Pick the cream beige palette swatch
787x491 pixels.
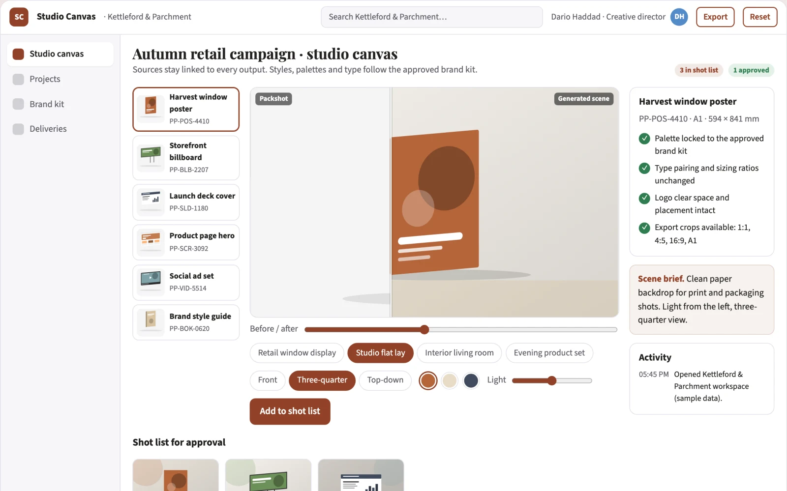(x=450, y=380)
